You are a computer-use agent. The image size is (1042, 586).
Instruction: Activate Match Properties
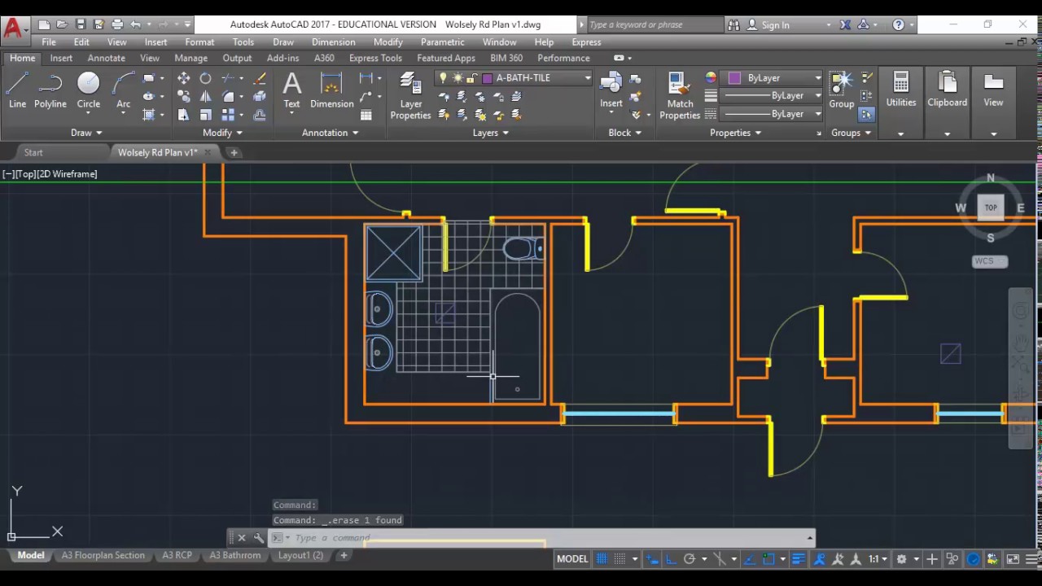(680, 92)
